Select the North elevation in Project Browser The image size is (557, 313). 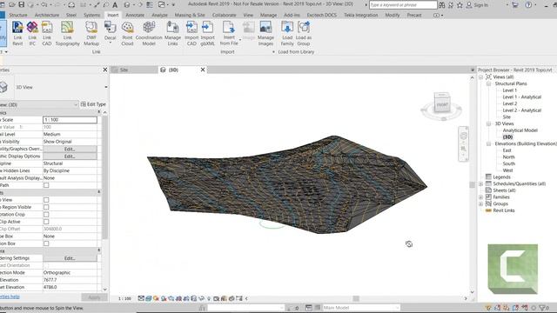[508, 157]
